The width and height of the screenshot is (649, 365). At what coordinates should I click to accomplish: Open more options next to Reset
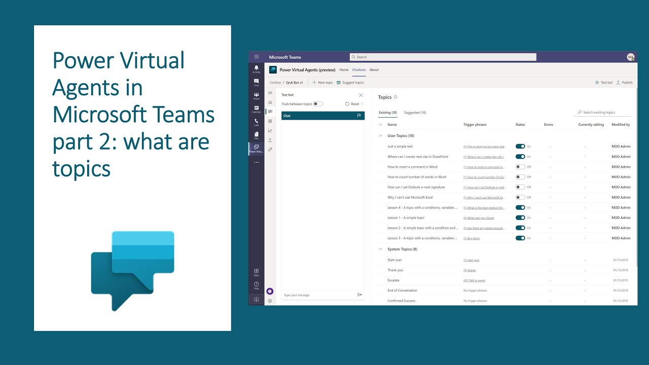362,104
